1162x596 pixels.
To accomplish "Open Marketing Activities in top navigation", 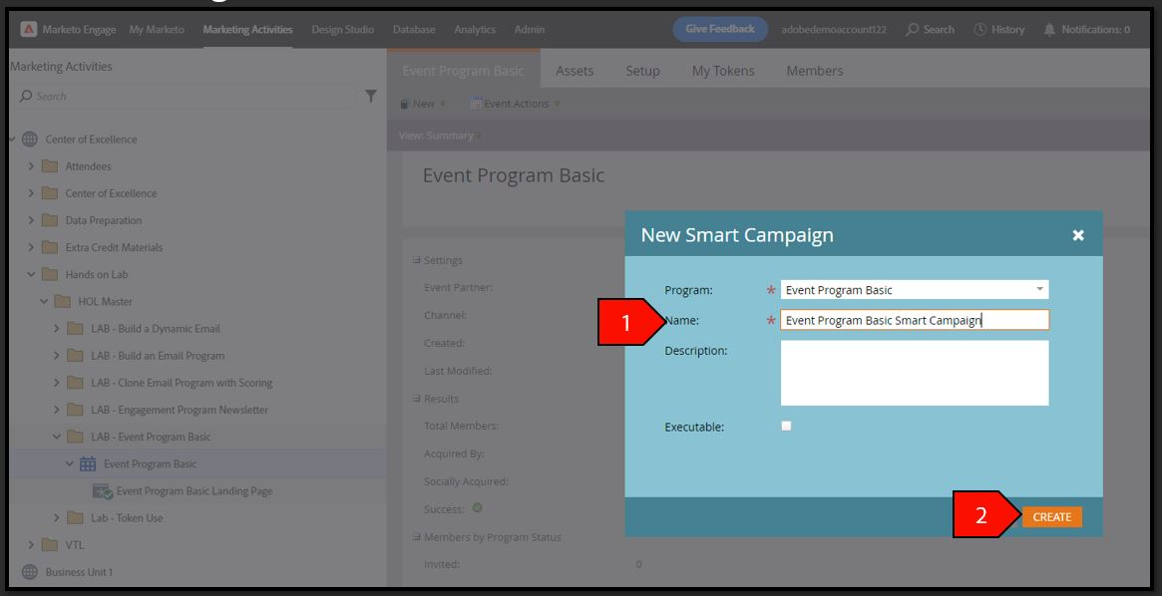I will [247, 30].
